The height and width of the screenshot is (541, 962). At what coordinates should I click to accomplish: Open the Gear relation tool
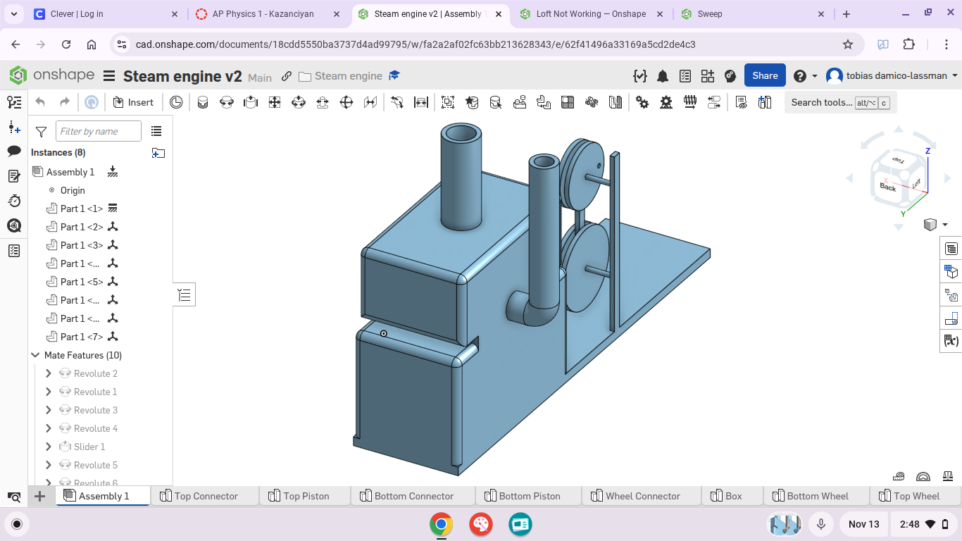pyautogui.click(x=642, y=102)
